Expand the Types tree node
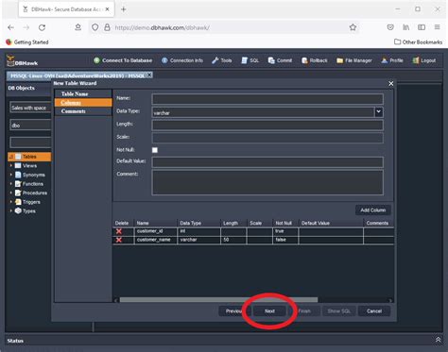 pyautogui.click(x=11, y=210)
